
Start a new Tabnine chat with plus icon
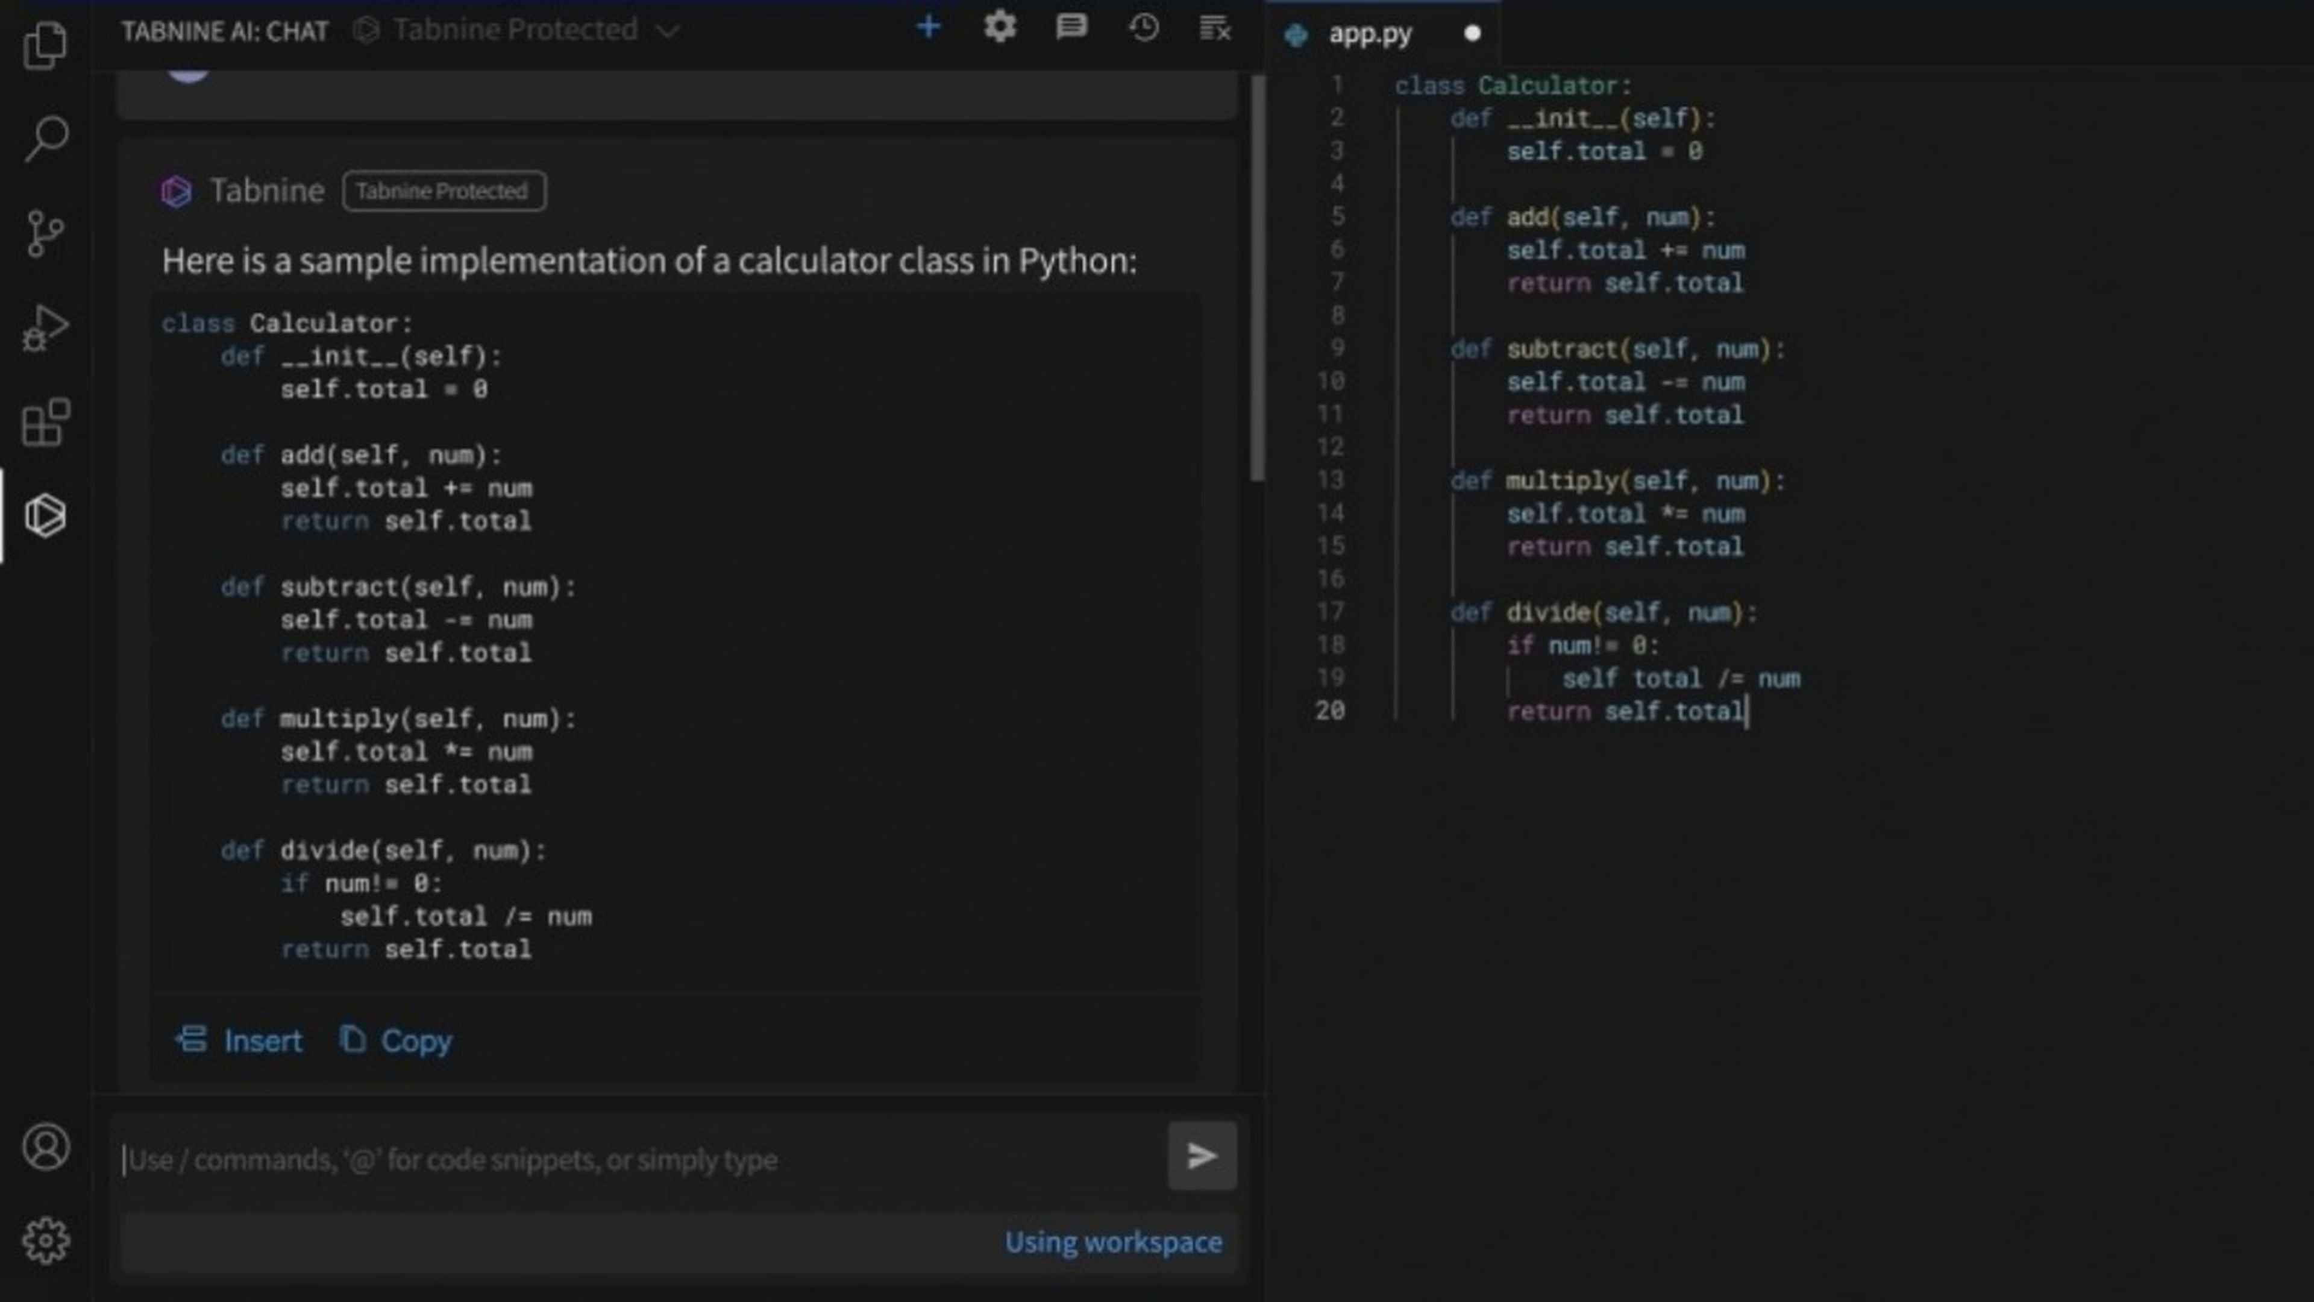pyautogui.click(x=928, y=28)
